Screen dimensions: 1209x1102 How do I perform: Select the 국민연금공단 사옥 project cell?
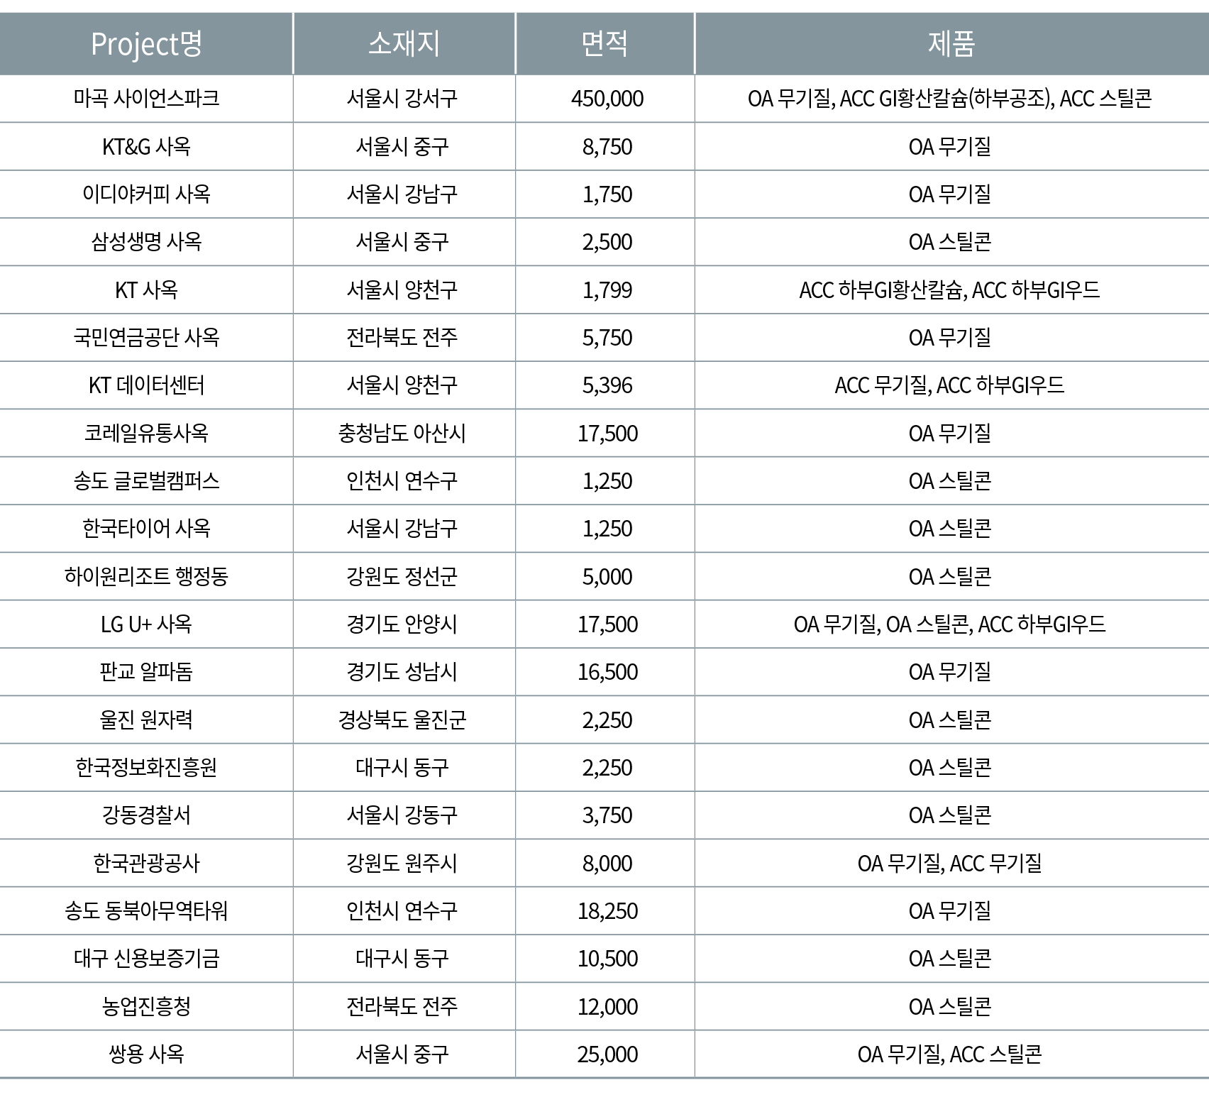(146, 337)
